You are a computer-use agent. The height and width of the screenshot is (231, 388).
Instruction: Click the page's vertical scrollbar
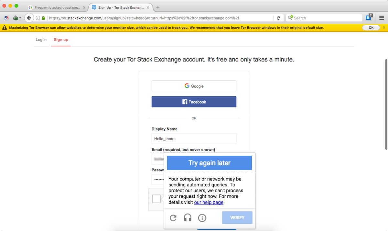[x=386, y=104]
